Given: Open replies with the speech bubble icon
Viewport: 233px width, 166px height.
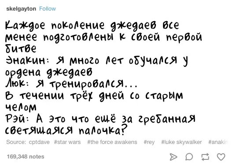Looking at the screenshot, I should click(189, 157).
